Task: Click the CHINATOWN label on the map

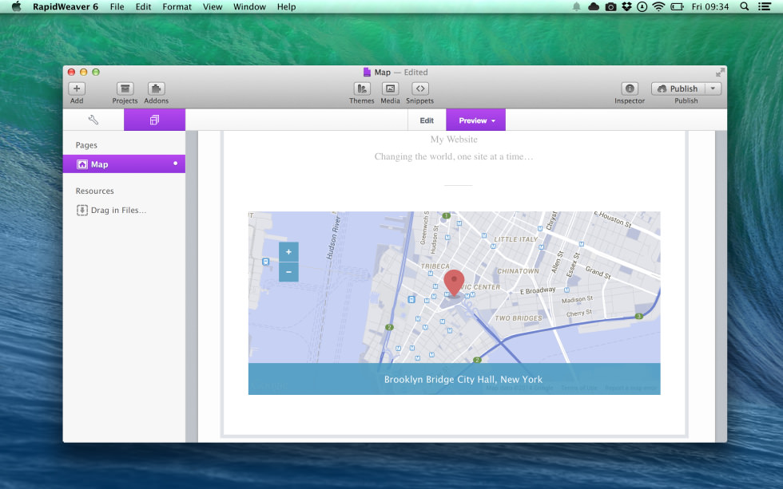Action: (518, 271)
